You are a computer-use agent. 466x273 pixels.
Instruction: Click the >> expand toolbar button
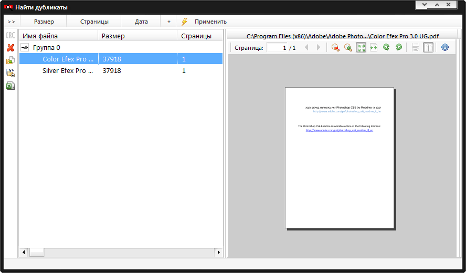[12, 22]
